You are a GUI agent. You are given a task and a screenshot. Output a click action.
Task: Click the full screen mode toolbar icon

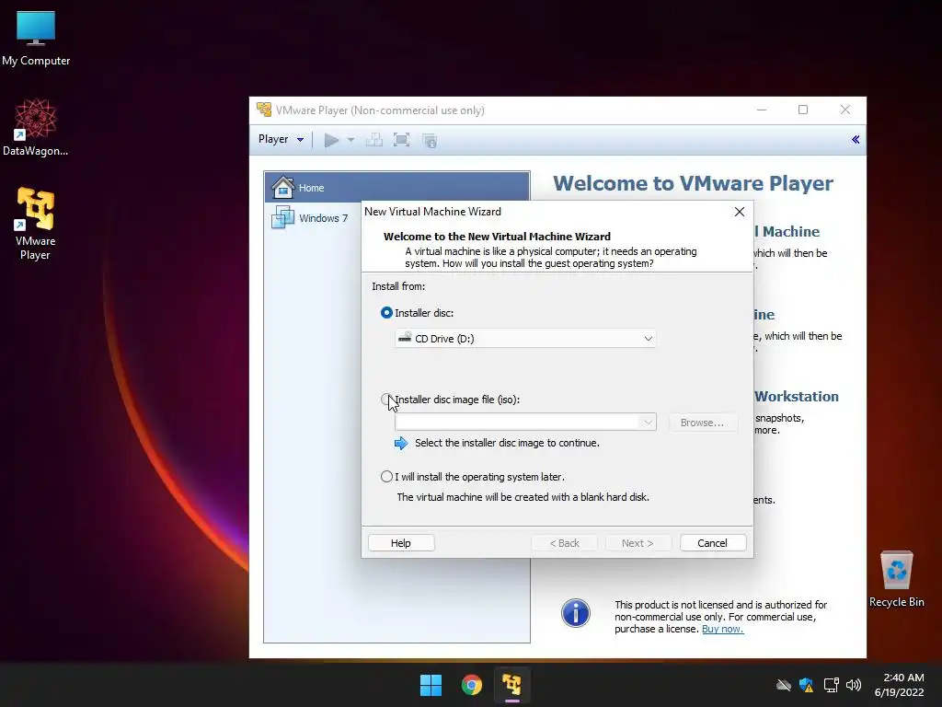[x=401, y=140]
